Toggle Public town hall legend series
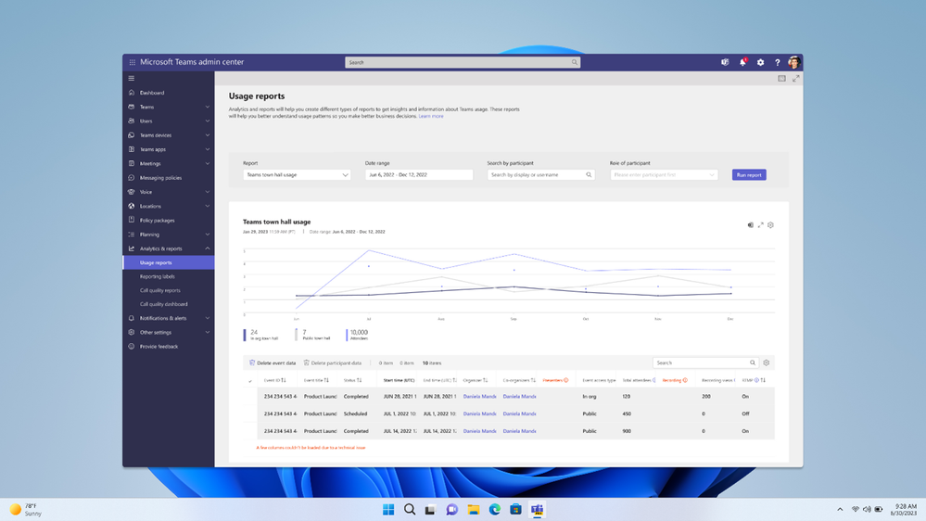This screenshot has height=521, width=926. [x=313, y=335]
